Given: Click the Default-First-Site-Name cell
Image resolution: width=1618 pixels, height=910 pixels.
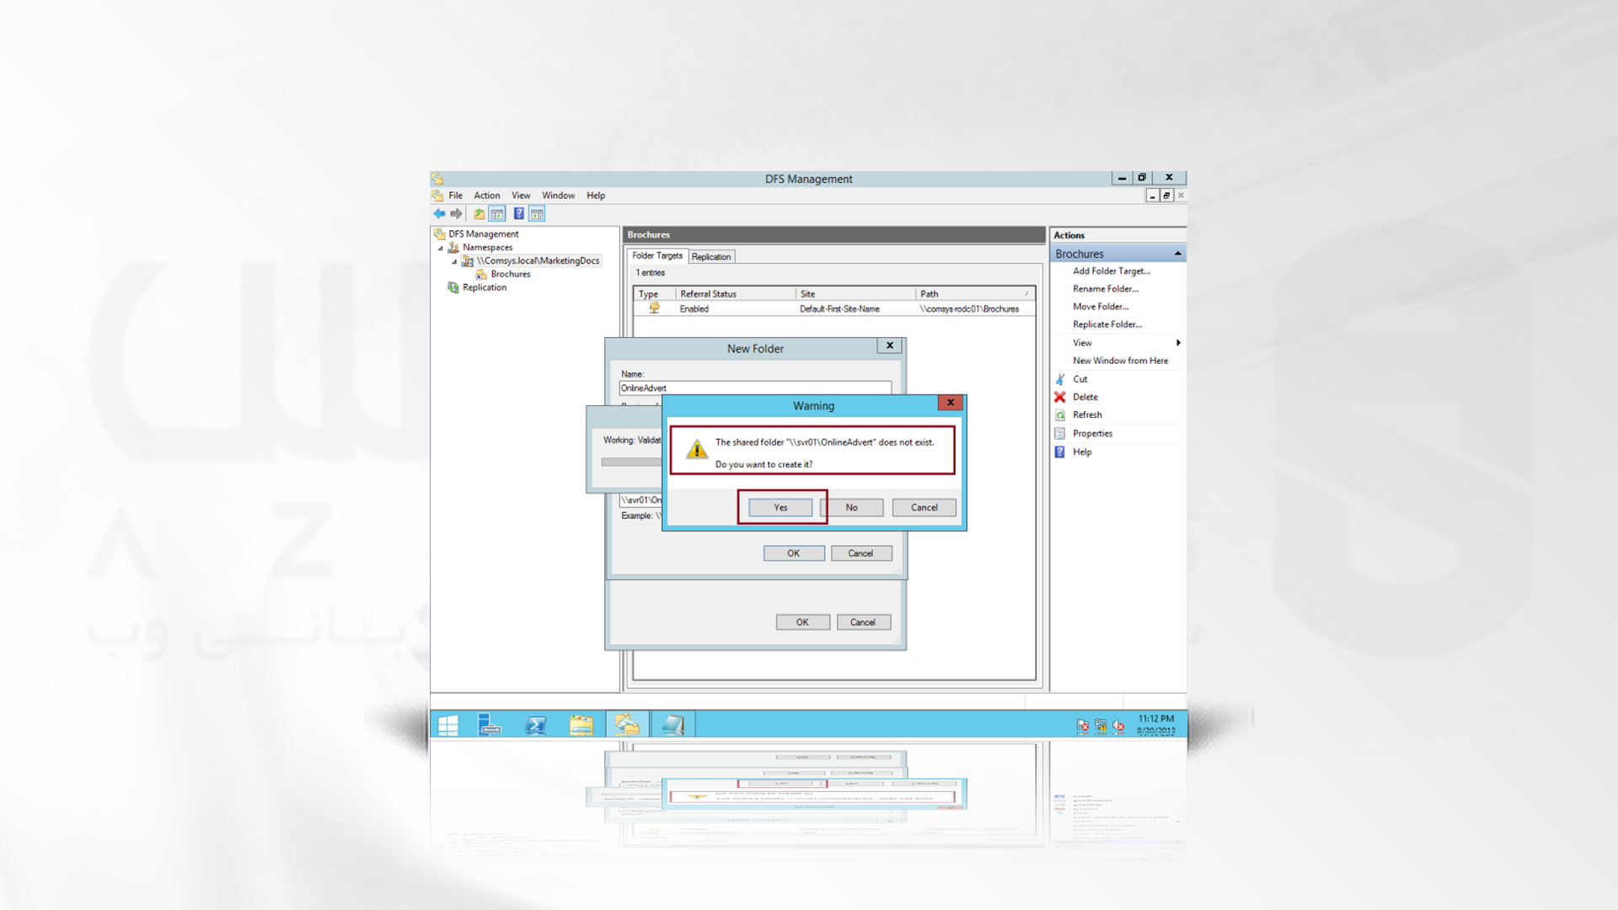Looking at the screenshot, I should click(x=839, y=309).
